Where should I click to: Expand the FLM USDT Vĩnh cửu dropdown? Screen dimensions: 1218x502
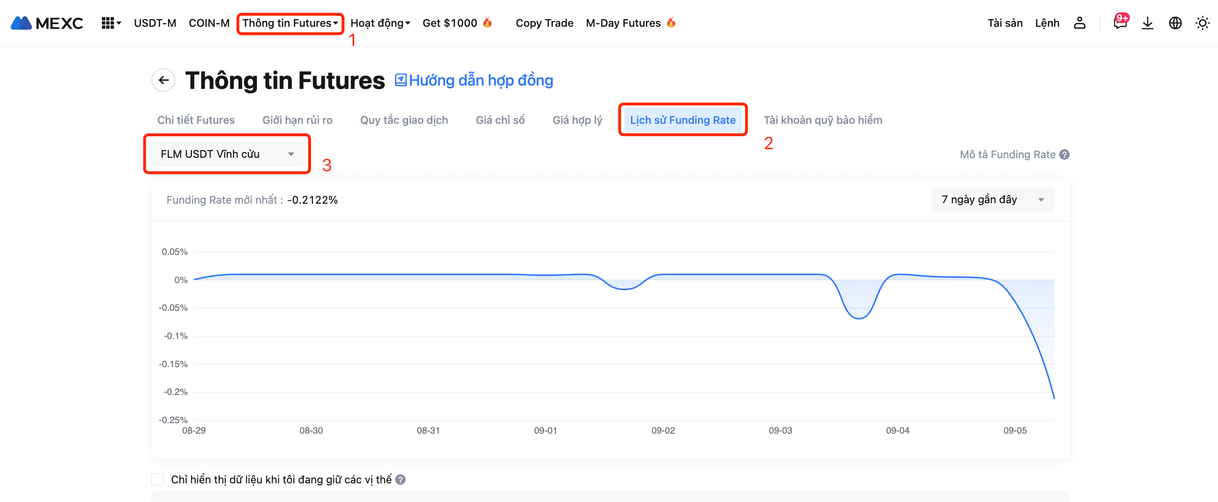click(227, 154)
